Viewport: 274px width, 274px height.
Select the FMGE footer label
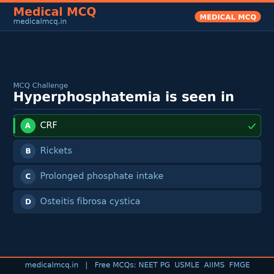(x=239, y=265)
